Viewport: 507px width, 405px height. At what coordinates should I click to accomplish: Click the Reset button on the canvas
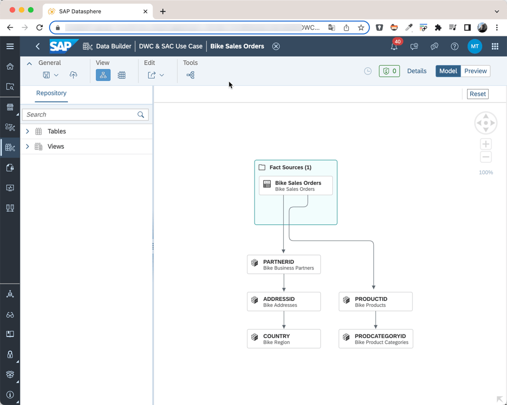[x=477, y=94]
